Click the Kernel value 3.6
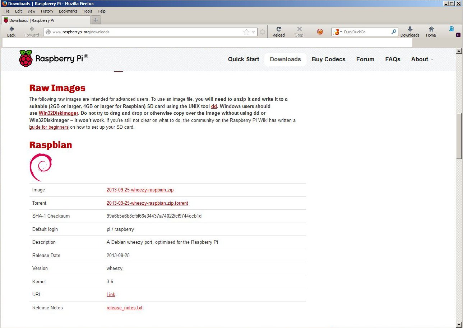Screen dimensions: 463x328 click(110, 281)
